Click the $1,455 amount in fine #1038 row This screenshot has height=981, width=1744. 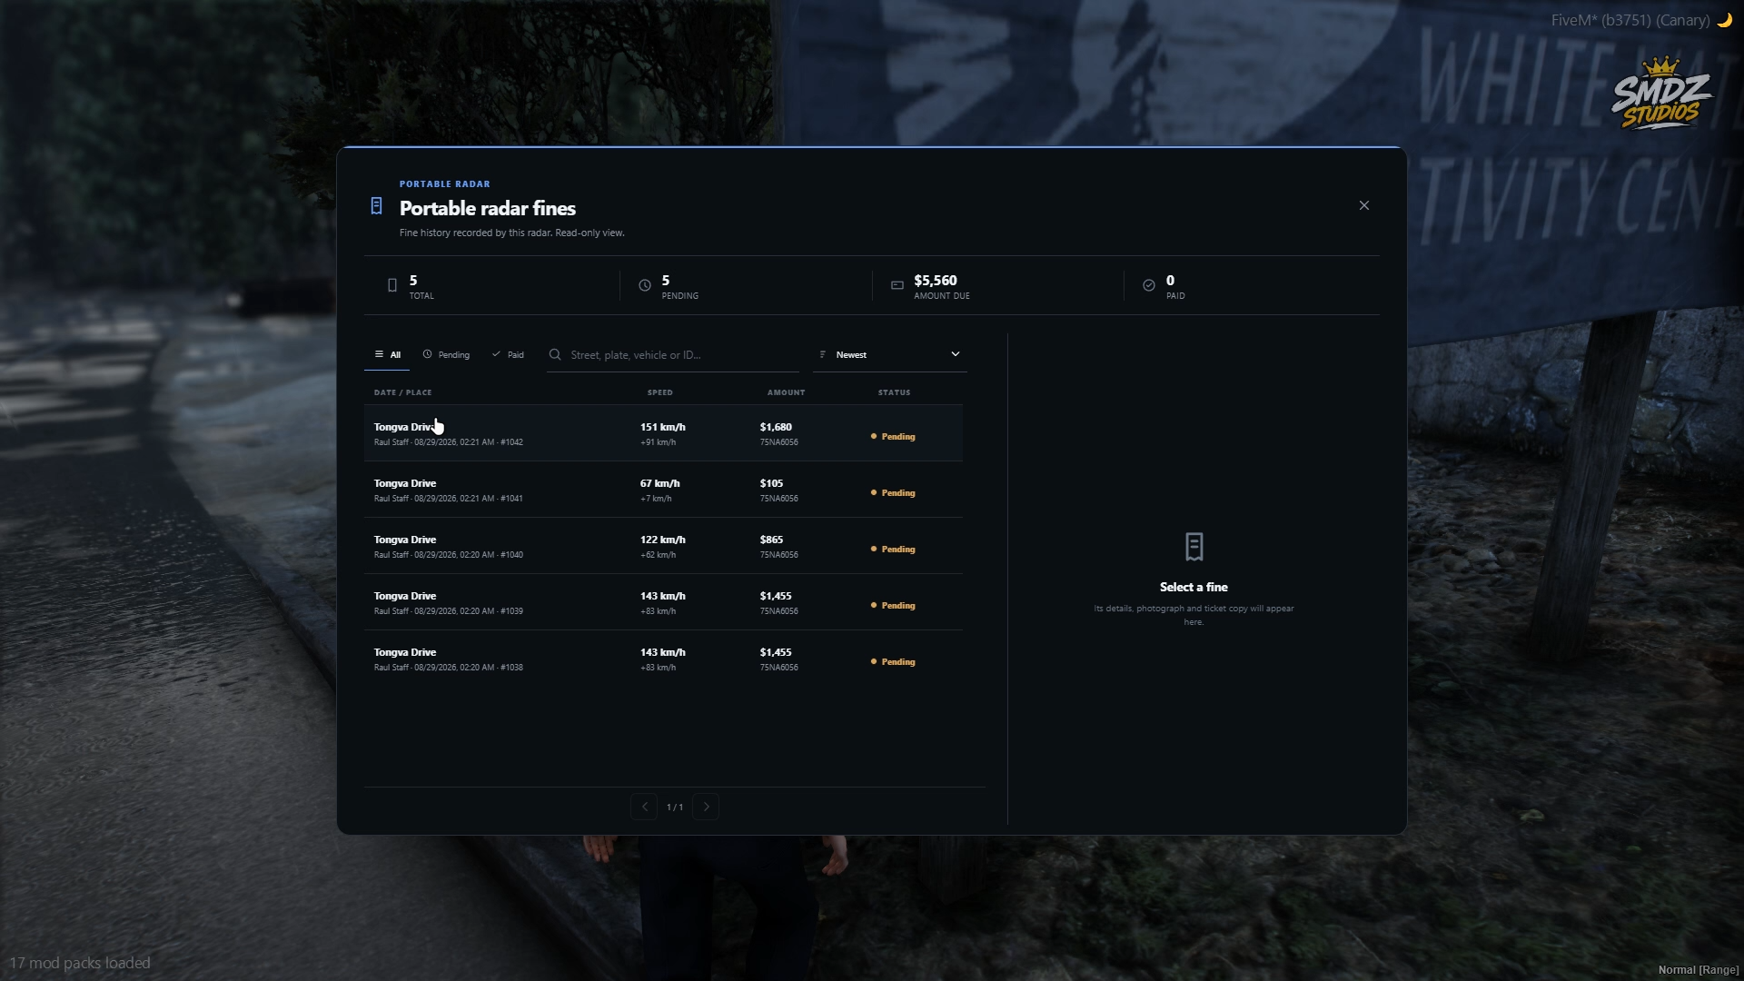point(776,652)
